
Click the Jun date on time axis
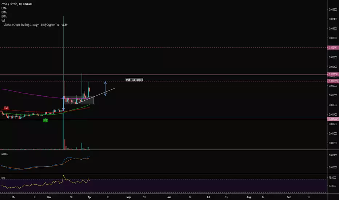point(169,197)
